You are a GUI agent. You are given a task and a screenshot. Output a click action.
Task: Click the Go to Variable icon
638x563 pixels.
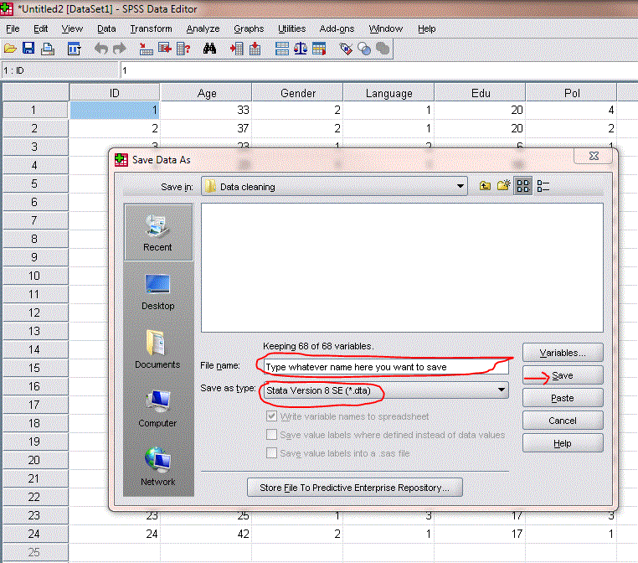coord(165,49)
